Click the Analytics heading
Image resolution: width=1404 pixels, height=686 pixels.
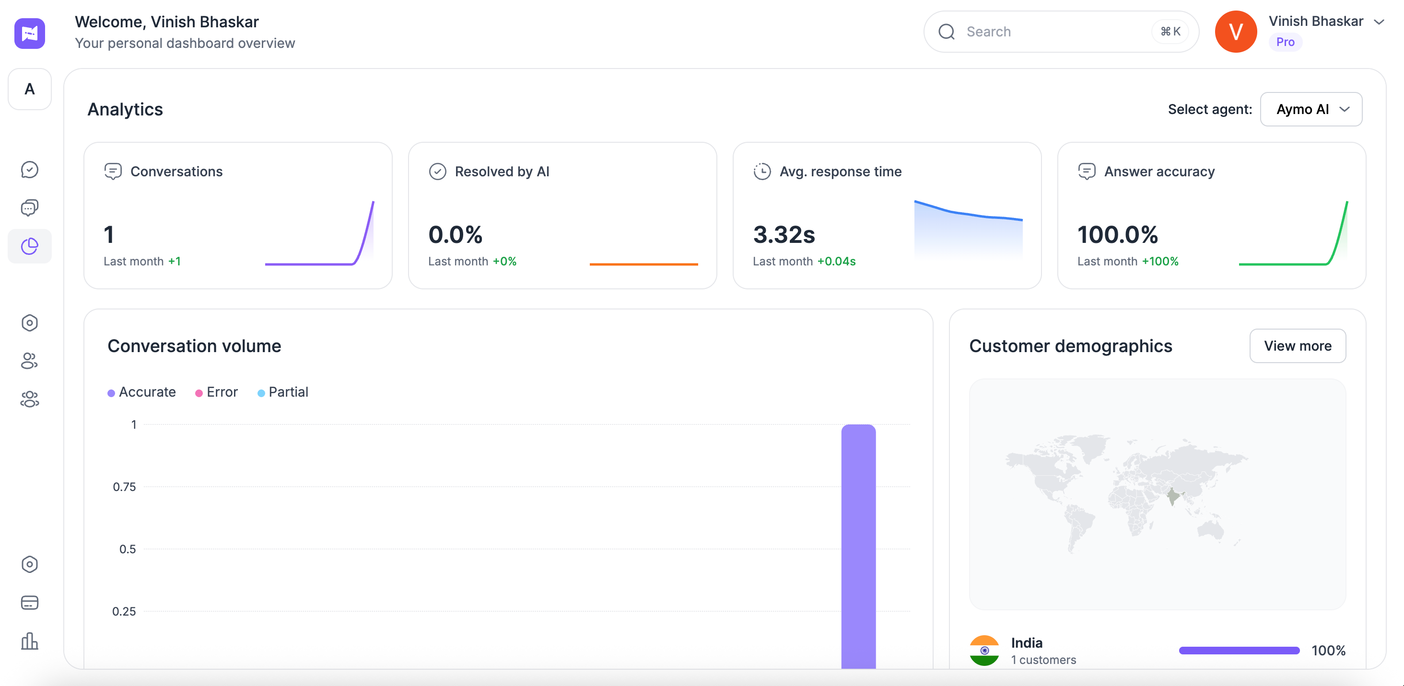coord(125,109)
